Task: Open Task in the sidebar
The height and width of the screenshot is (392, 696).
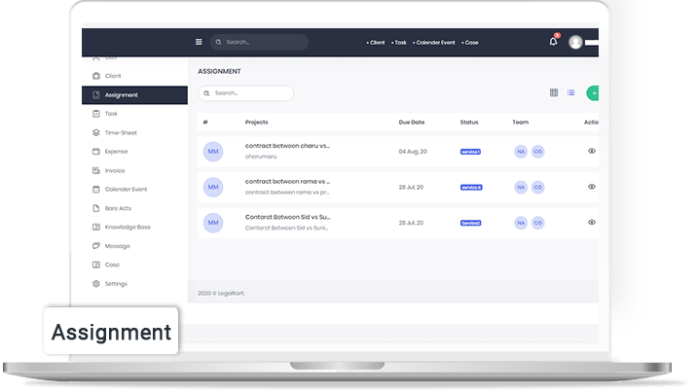Action: click(x=111, y=114)
